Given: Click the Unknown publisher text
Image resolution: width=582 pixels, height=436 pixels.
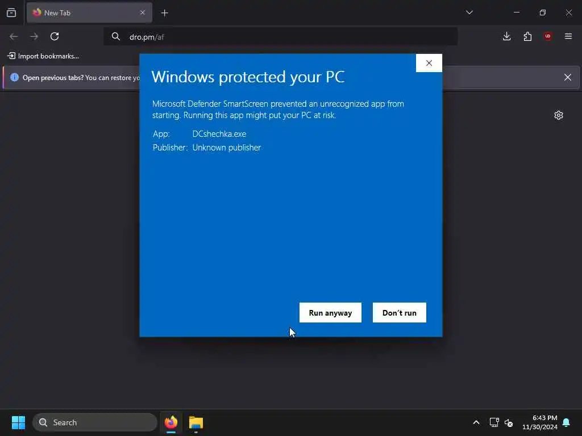Looking at the screenshot, I should point(226,148).
